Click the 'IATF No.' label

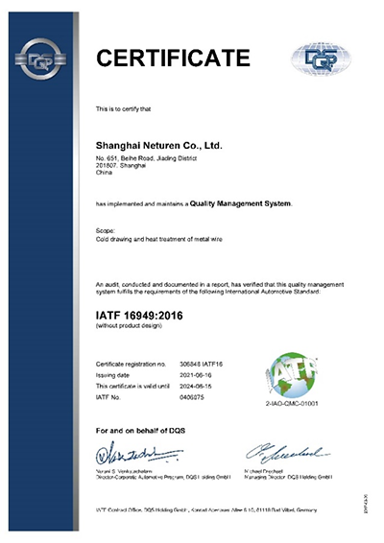click(x=108, y=397)
